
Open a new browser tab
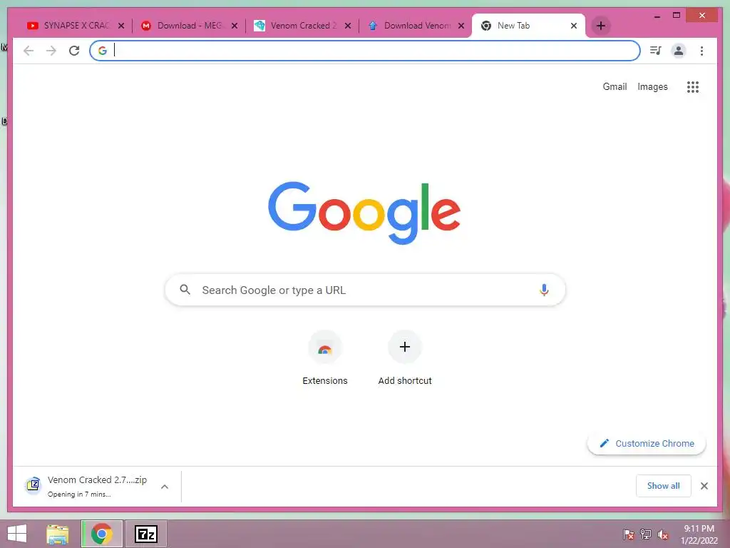[x=600, y=26]
